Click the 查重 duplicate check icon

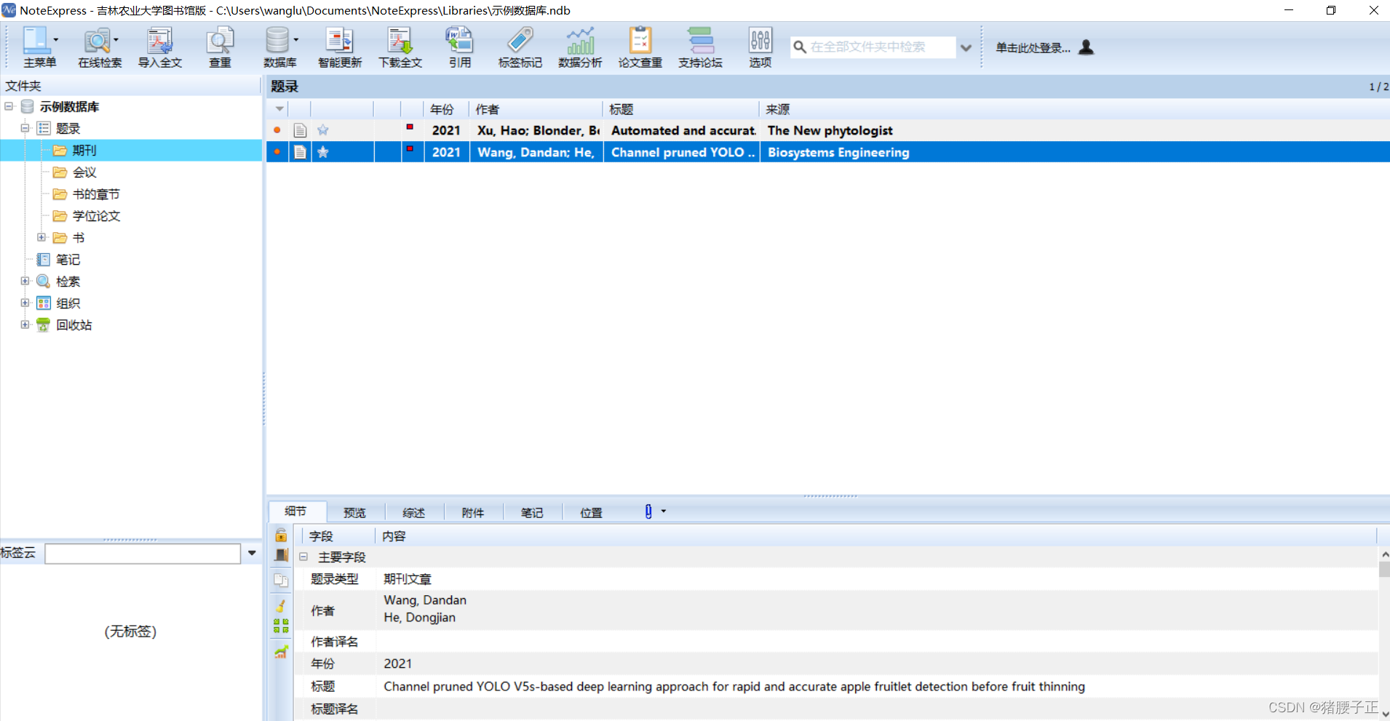(220, 41)
